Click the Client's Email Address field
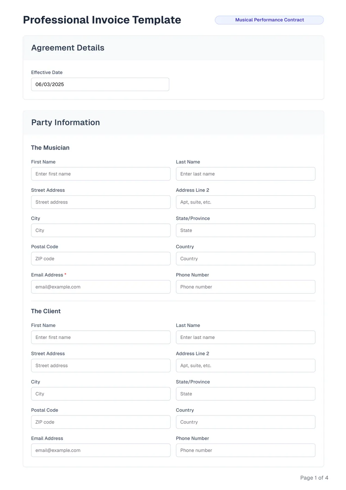 pos(100,450)
